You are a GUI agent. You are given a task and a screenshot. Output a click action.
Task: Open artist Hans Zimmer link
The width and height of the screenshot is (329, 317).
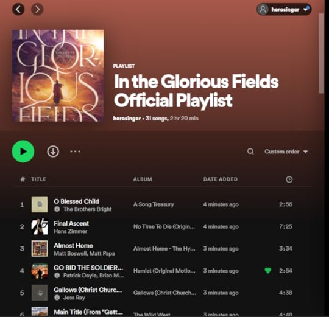[x=71, y=231]
